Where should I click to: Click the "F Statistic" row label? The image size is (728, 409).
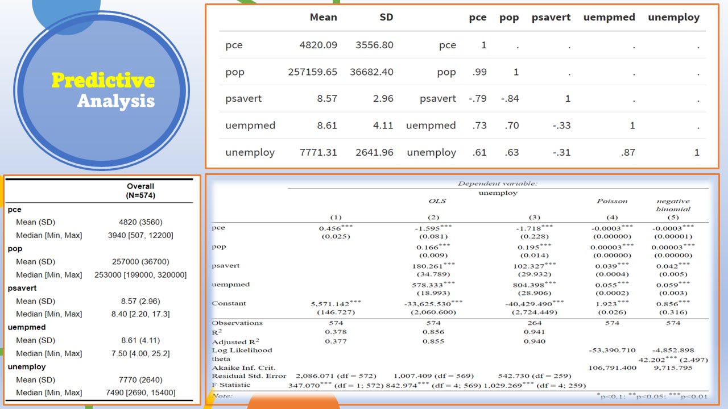coord(231,385)
